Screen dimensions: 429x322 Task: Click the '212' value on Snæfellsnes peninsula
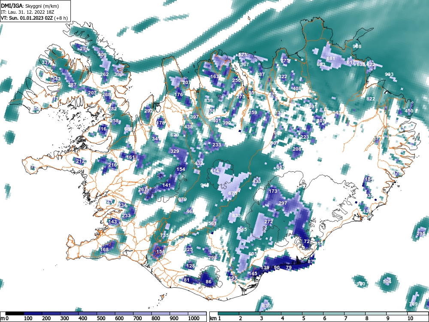click(80, 161)
